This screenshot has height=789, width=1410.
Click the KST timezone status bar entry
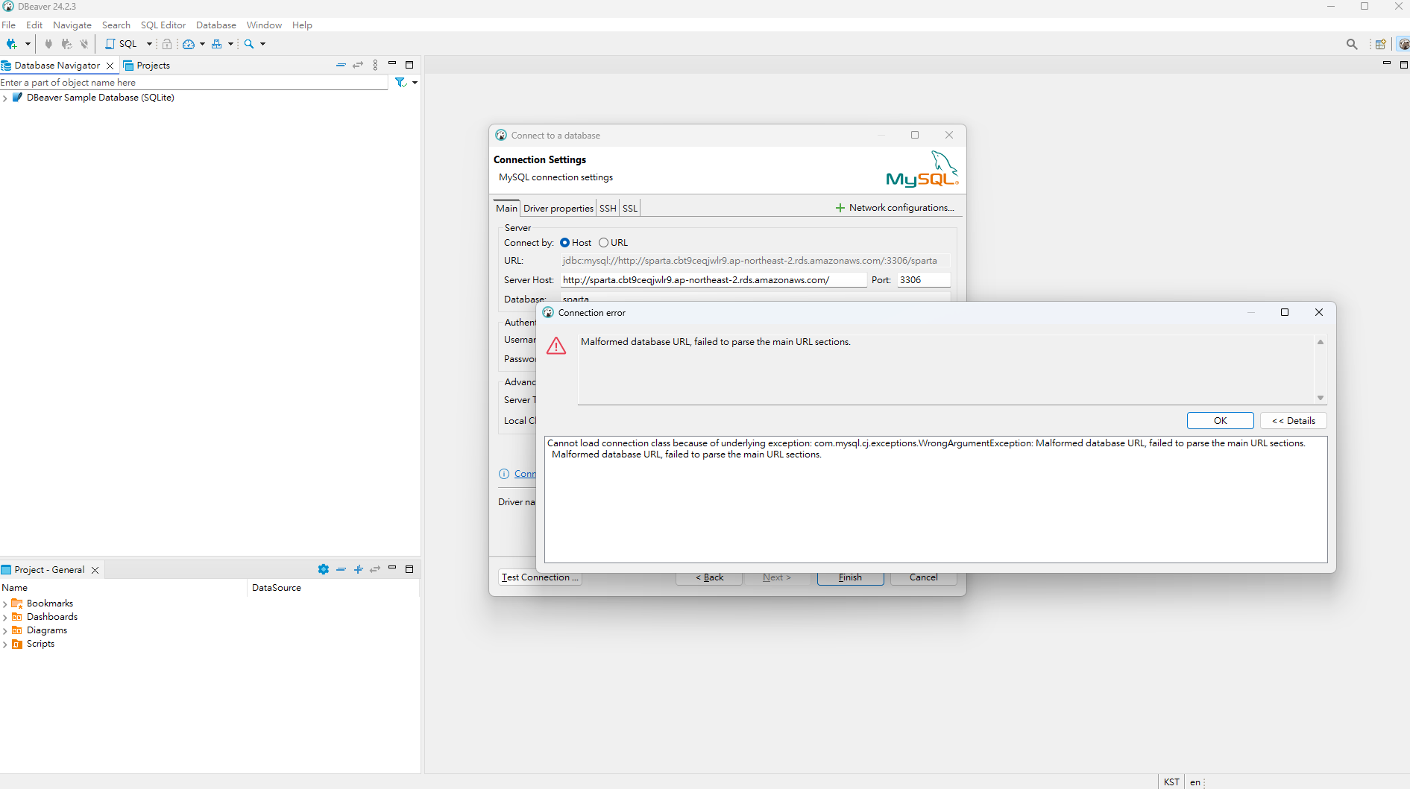(x=1171, y=782)
